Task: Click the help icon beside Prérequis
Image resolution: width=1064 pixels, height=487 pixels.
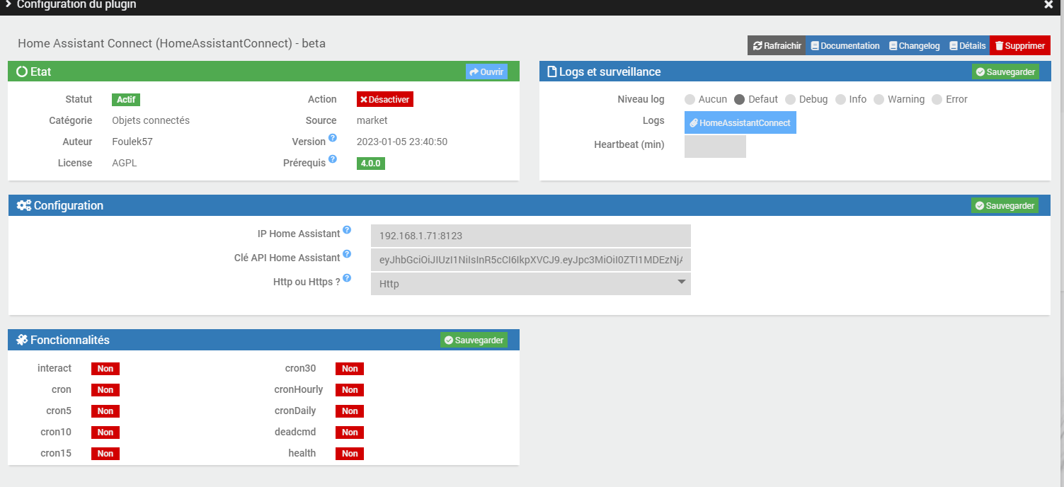Action: (333, 159)
